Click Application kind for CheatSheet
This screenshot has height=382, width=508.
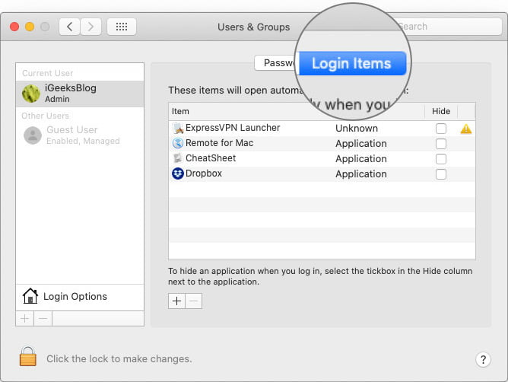(x=361, y=159)
